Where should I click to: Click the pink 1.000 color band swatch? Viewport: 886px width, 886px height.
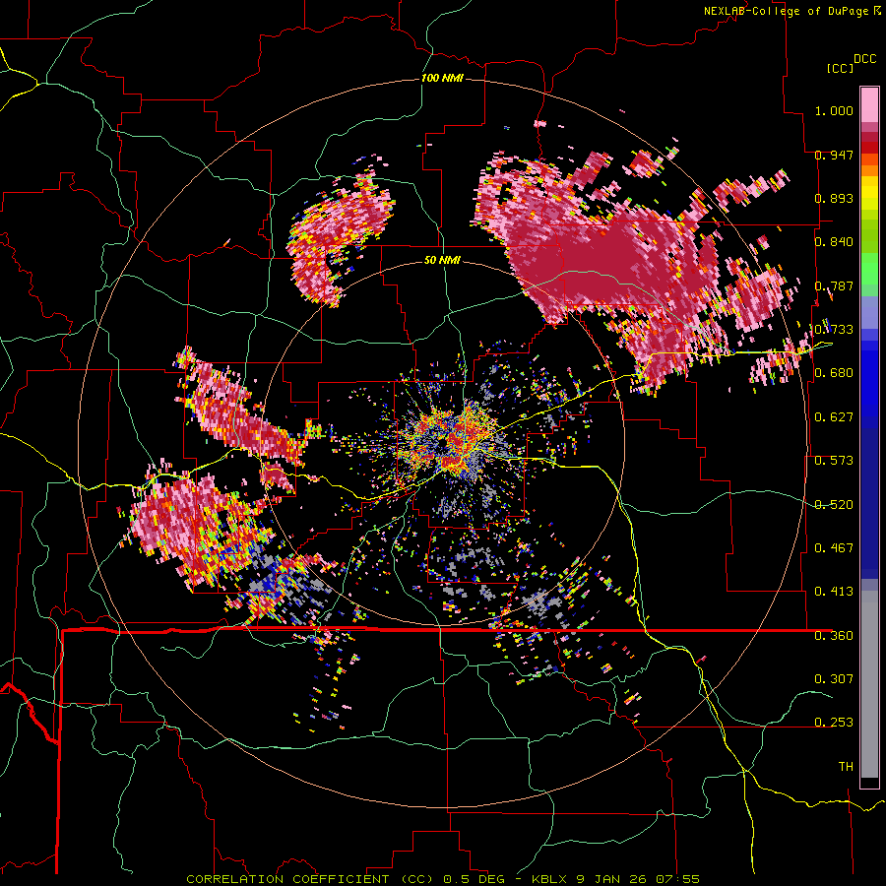pos(869,104)
